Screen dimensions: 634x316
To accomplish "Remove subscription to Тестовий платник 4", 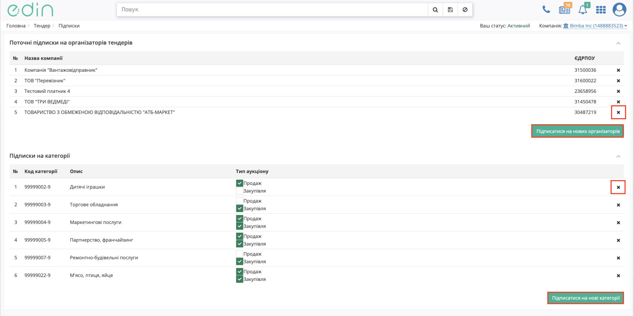I will [x=618, y=91].
